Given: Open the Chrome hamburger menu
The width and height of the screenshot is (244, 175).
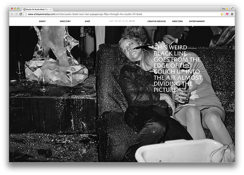Looking at the screenshot, I should [x=232, y=14].
